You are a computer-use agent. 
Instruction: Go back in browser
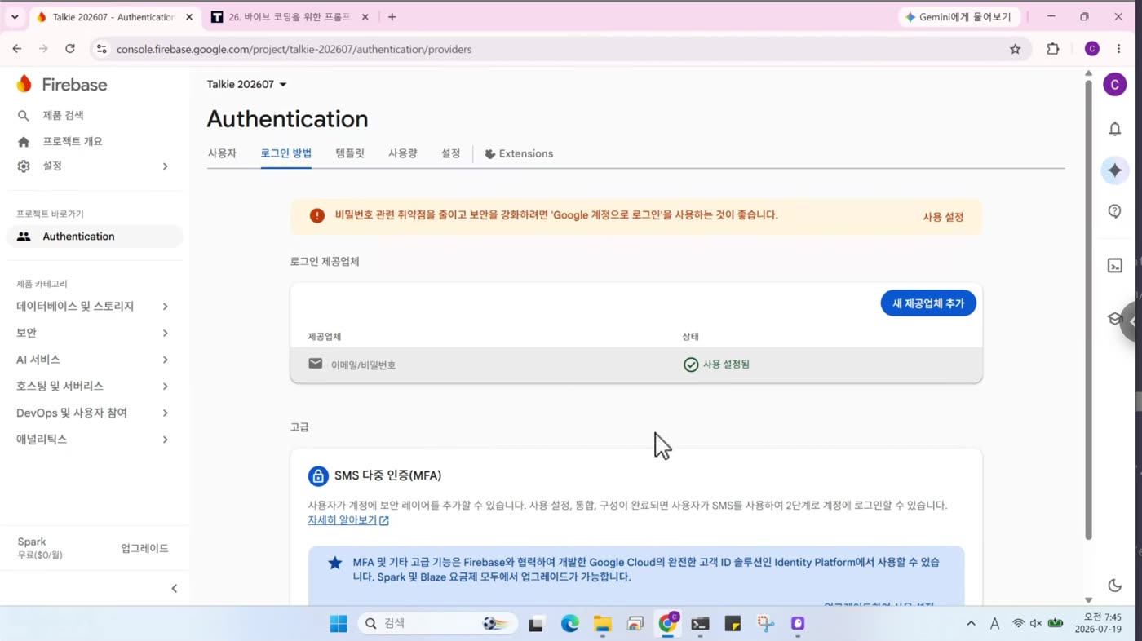click(x=17, y=49)
